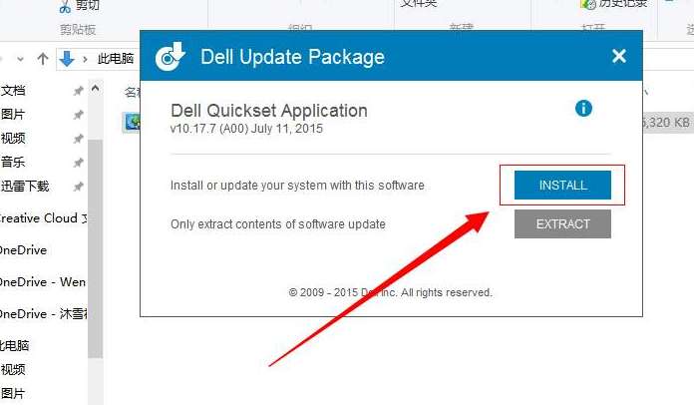Click the up arrow navigation button
The image size is (694, 405).
(x=43, y=59)
